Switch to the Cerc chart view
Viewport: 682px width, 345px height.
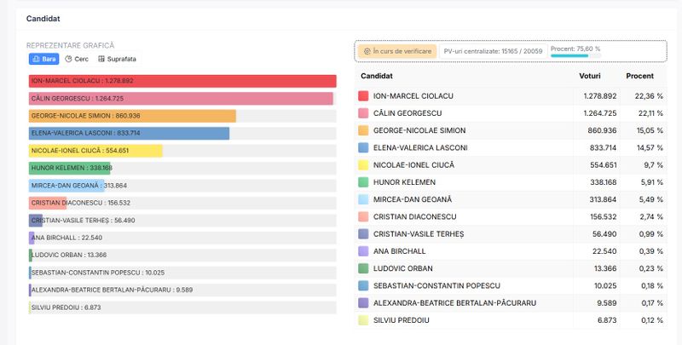click(77, 59)
